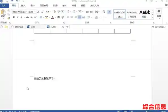Switch to the 引用 (References) ribbon tab

point(55,6)
